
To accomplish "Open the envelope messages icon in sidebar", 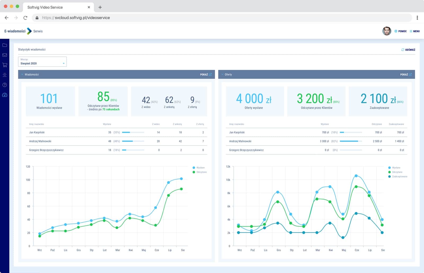I will pos(5,55).
